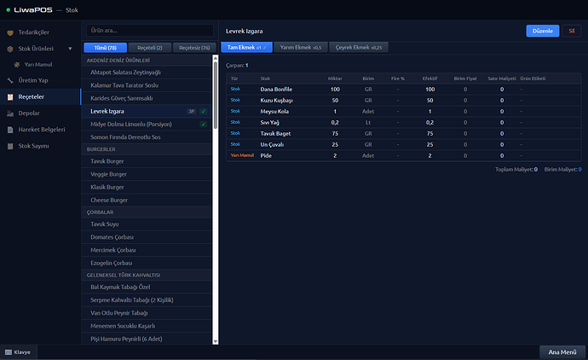
Task: Click the Hareket Belgeleri document icon
Action: coord(10,130)
